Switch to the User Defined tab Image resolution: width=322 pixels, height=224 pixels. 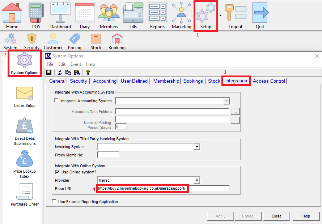pos(134,81)
